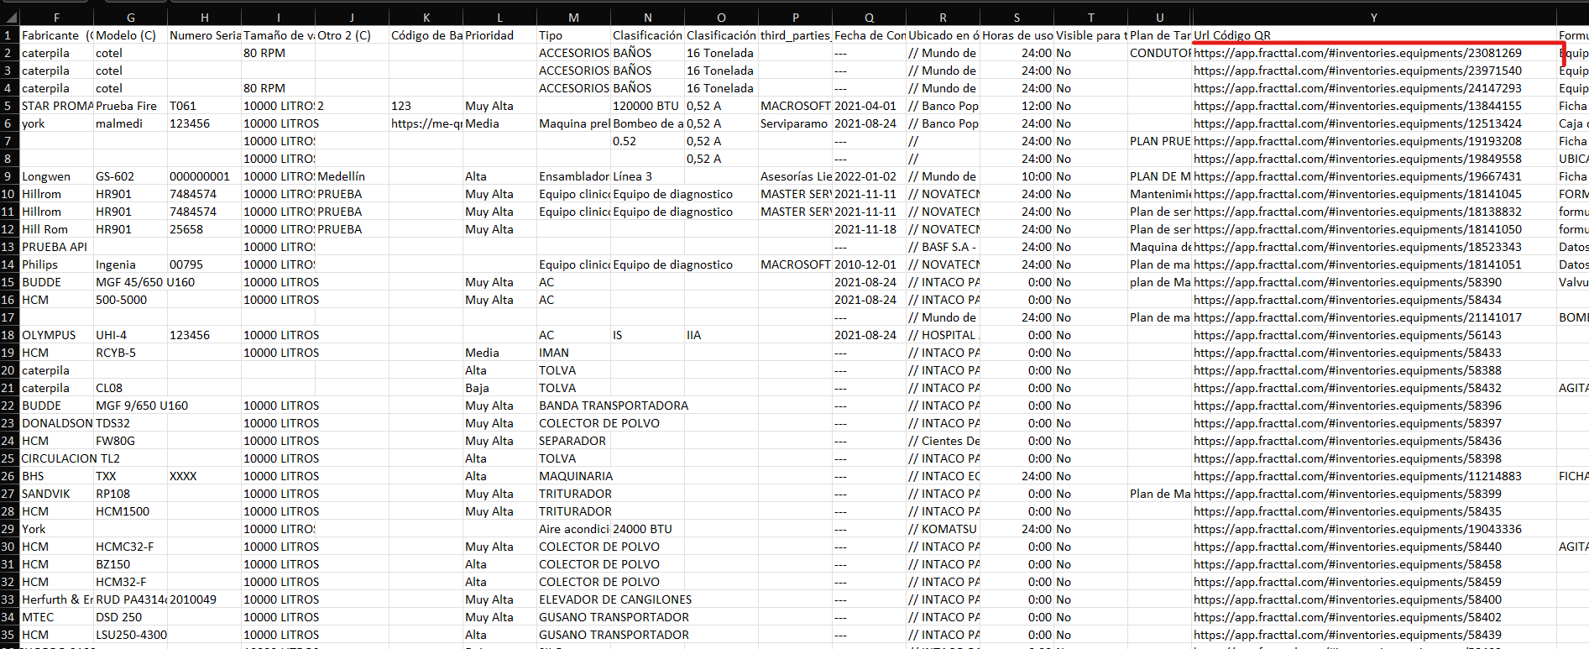Select the 'Medellín' cell
This screenshot has width=1589, height=649.
click(x=341, y=176)
